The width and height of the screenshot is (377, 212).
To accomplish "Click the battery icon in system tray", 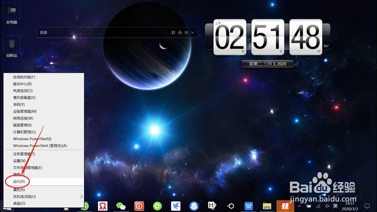I will [x=309, y=206].
